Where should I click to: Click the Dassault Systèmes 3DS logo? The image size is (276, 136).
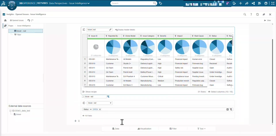click(x=3, y=3)
